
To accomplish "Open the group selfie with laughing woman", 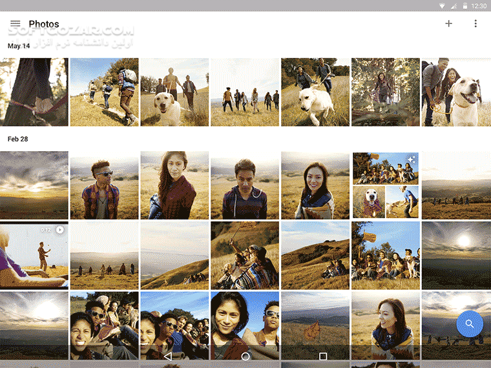I will click(x=104, y=325).
